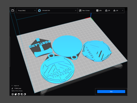Screen dimensions: 137x103
Task: Switch to right side view
Action: click(x=25, y=94)
